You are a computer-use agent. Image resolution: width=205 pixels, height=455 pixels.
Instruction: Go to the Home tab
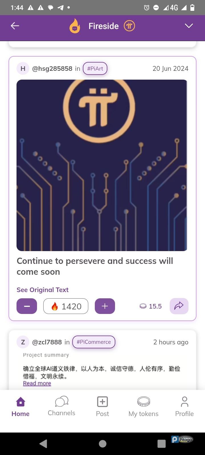(x=20, y=407)
